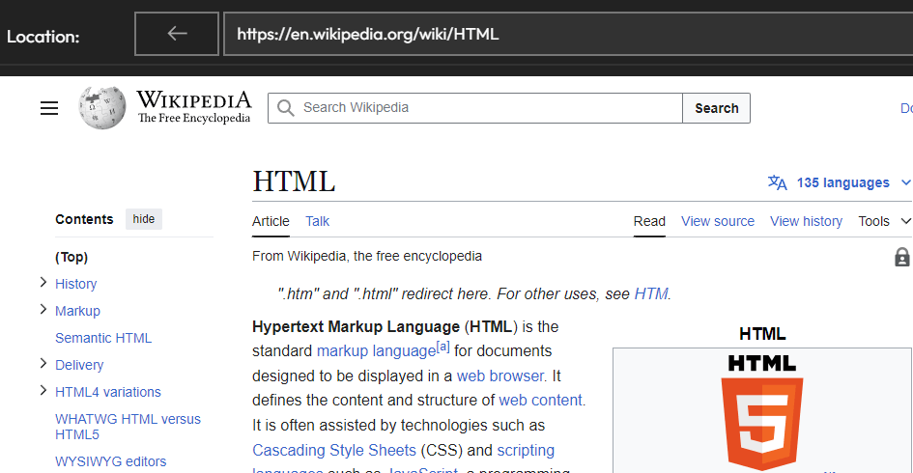Open the web browser link
Screen dimensions: 913x473
point(500,376)
